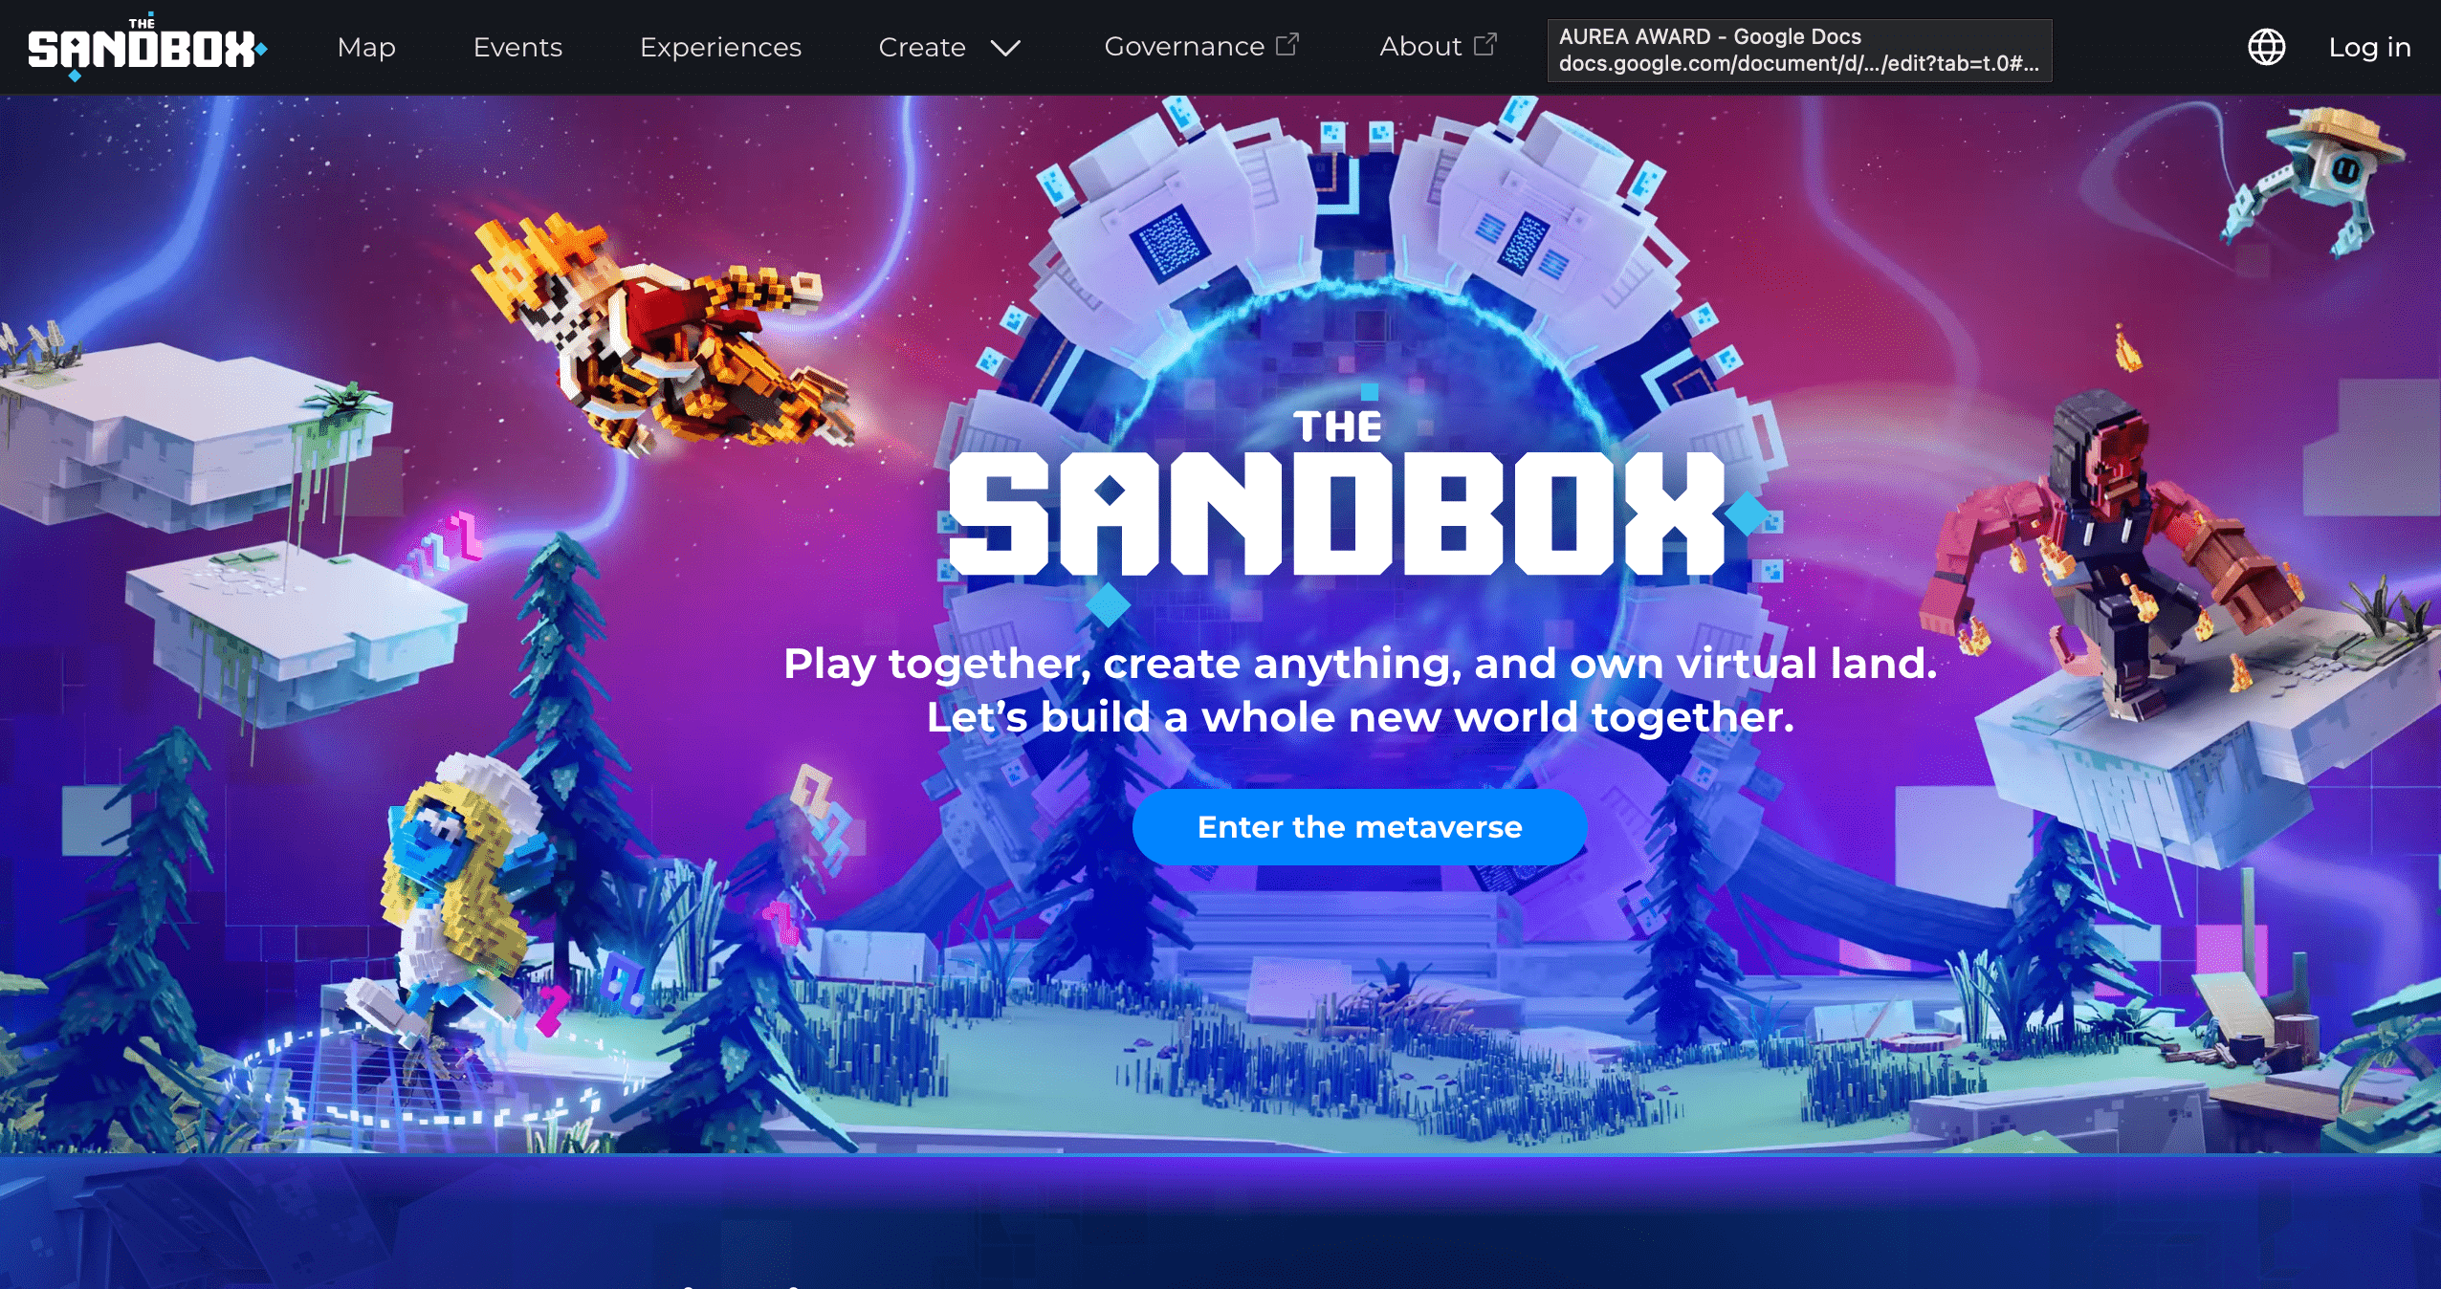This screenshot has height=1289, width=2441.
Task: Click the Governance external link icon
Action: [x=1287, y=45]
